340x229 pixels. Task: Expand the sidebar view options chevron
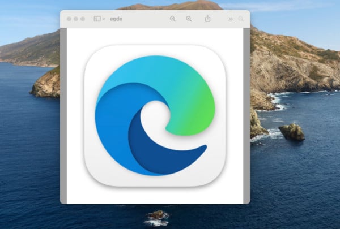pyautogui.click(x=104, y=19)
